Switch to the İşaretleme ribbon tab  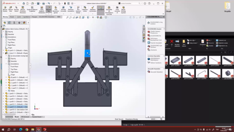[x=27, y=17]
